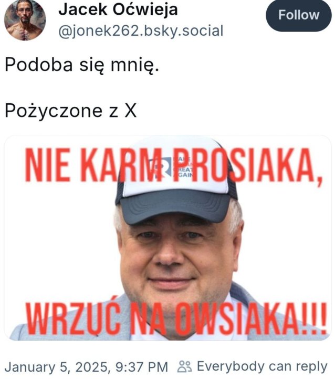
Task: Click the red "NIE KARM PROSIAKA," caption
Action: point(174,166)
